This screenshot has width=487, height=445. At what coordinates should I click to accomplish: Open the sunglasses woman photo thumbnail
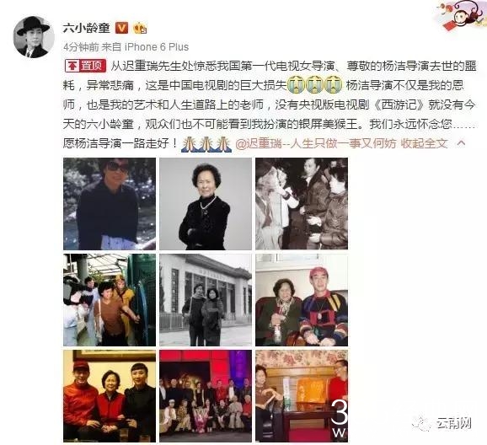110,204
